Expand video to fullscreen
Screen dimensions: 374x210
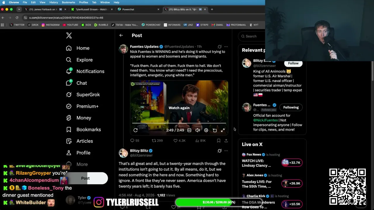click(223, 130)
